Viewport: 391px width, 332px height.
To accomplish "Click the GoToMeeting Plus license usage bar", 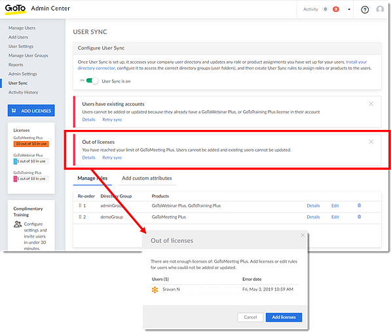I will point(31,144).
